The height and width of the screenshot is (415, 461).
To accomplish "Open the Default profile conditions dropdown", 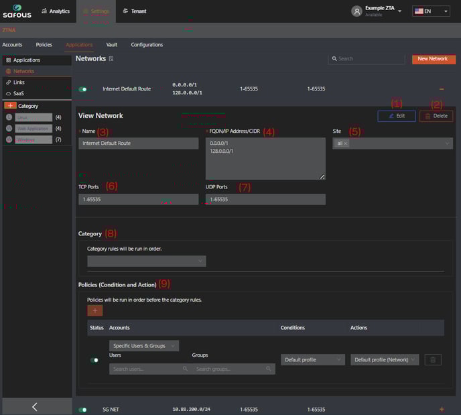I will tap(313, 360).
